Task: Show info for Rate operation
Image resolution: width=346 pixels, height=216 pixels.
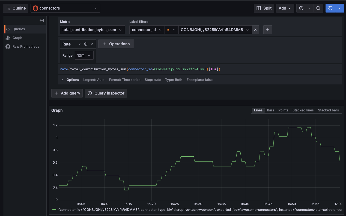Action: [x=86, y=44]
